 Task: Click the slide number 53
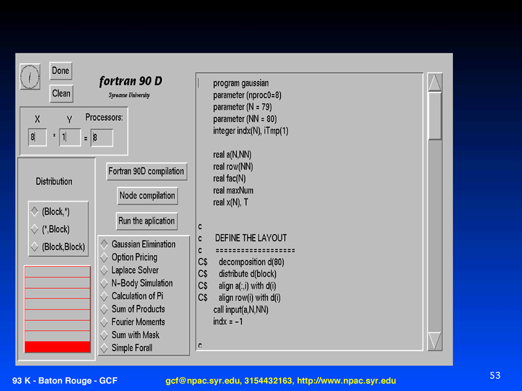[x=495, y=376]
